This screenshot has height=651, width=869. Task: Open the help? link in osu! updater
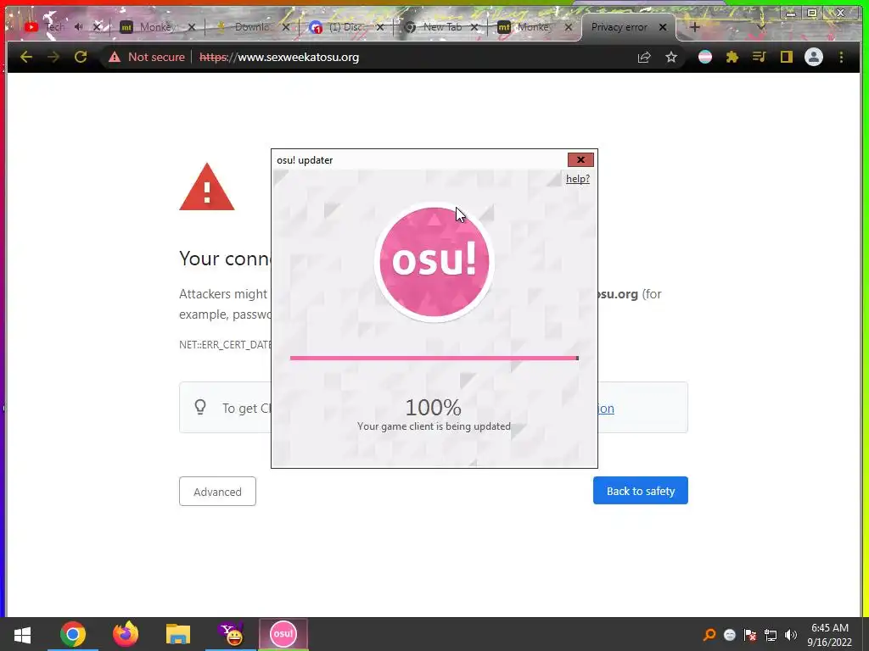click(577, 179)
